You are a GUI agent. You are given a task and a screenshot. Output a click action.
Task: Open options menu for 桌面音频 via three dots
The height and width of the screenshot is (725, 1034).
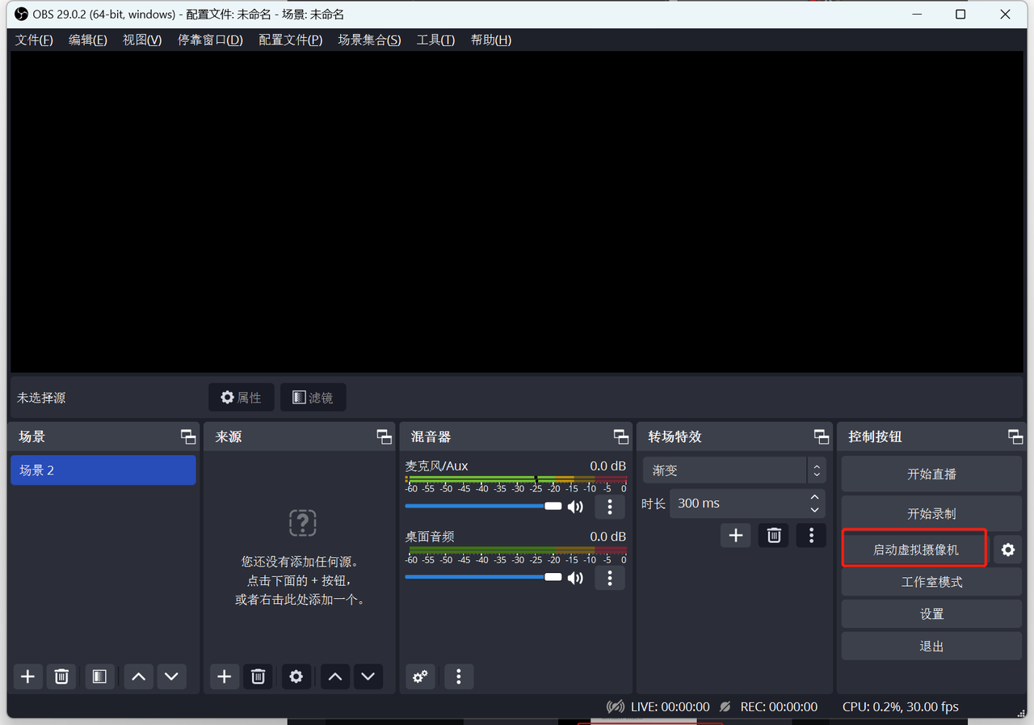pos(610,577)
